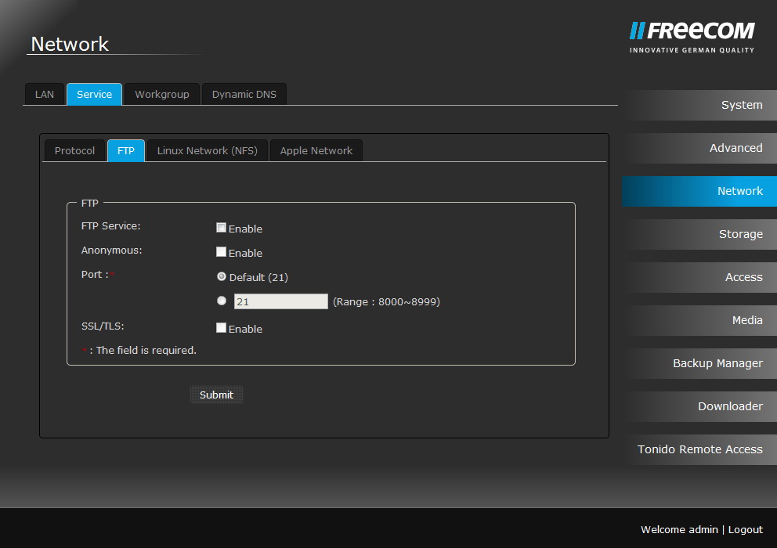Choose the custom port radio button
The height and width of the screenshot is (548, 777).
coord(222,301)
